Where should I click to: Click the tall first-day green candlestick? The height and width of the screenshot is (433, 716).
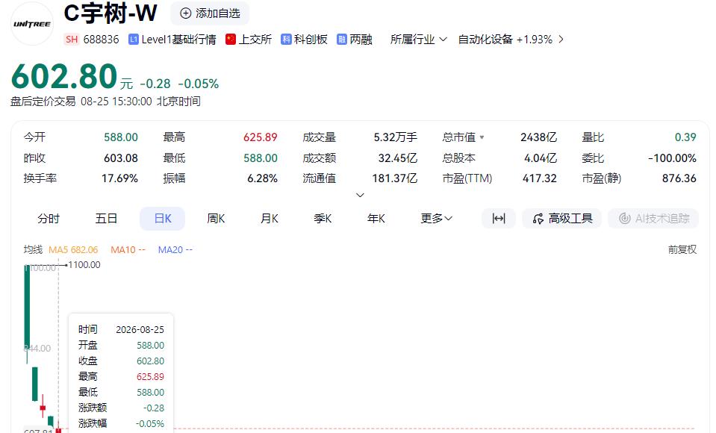tap(27, 307)
